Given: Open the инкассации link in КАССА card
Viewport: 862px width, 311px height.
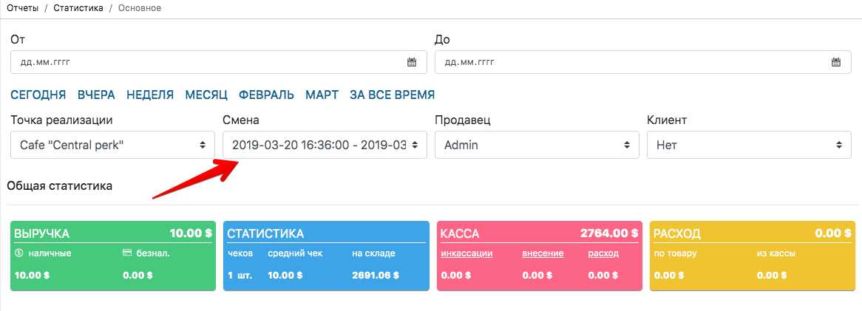Looking at the screenshot, I should pos(466,253).
